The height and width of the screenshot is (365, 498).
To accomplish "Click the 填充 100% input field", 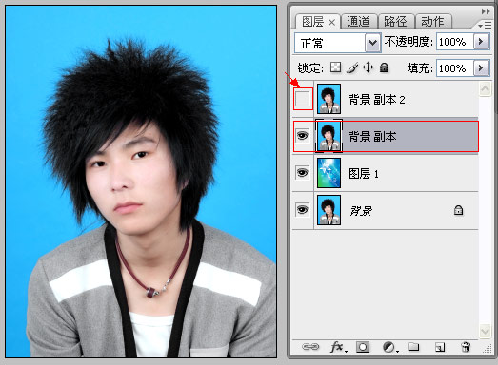I will click(x=455, y=67).
